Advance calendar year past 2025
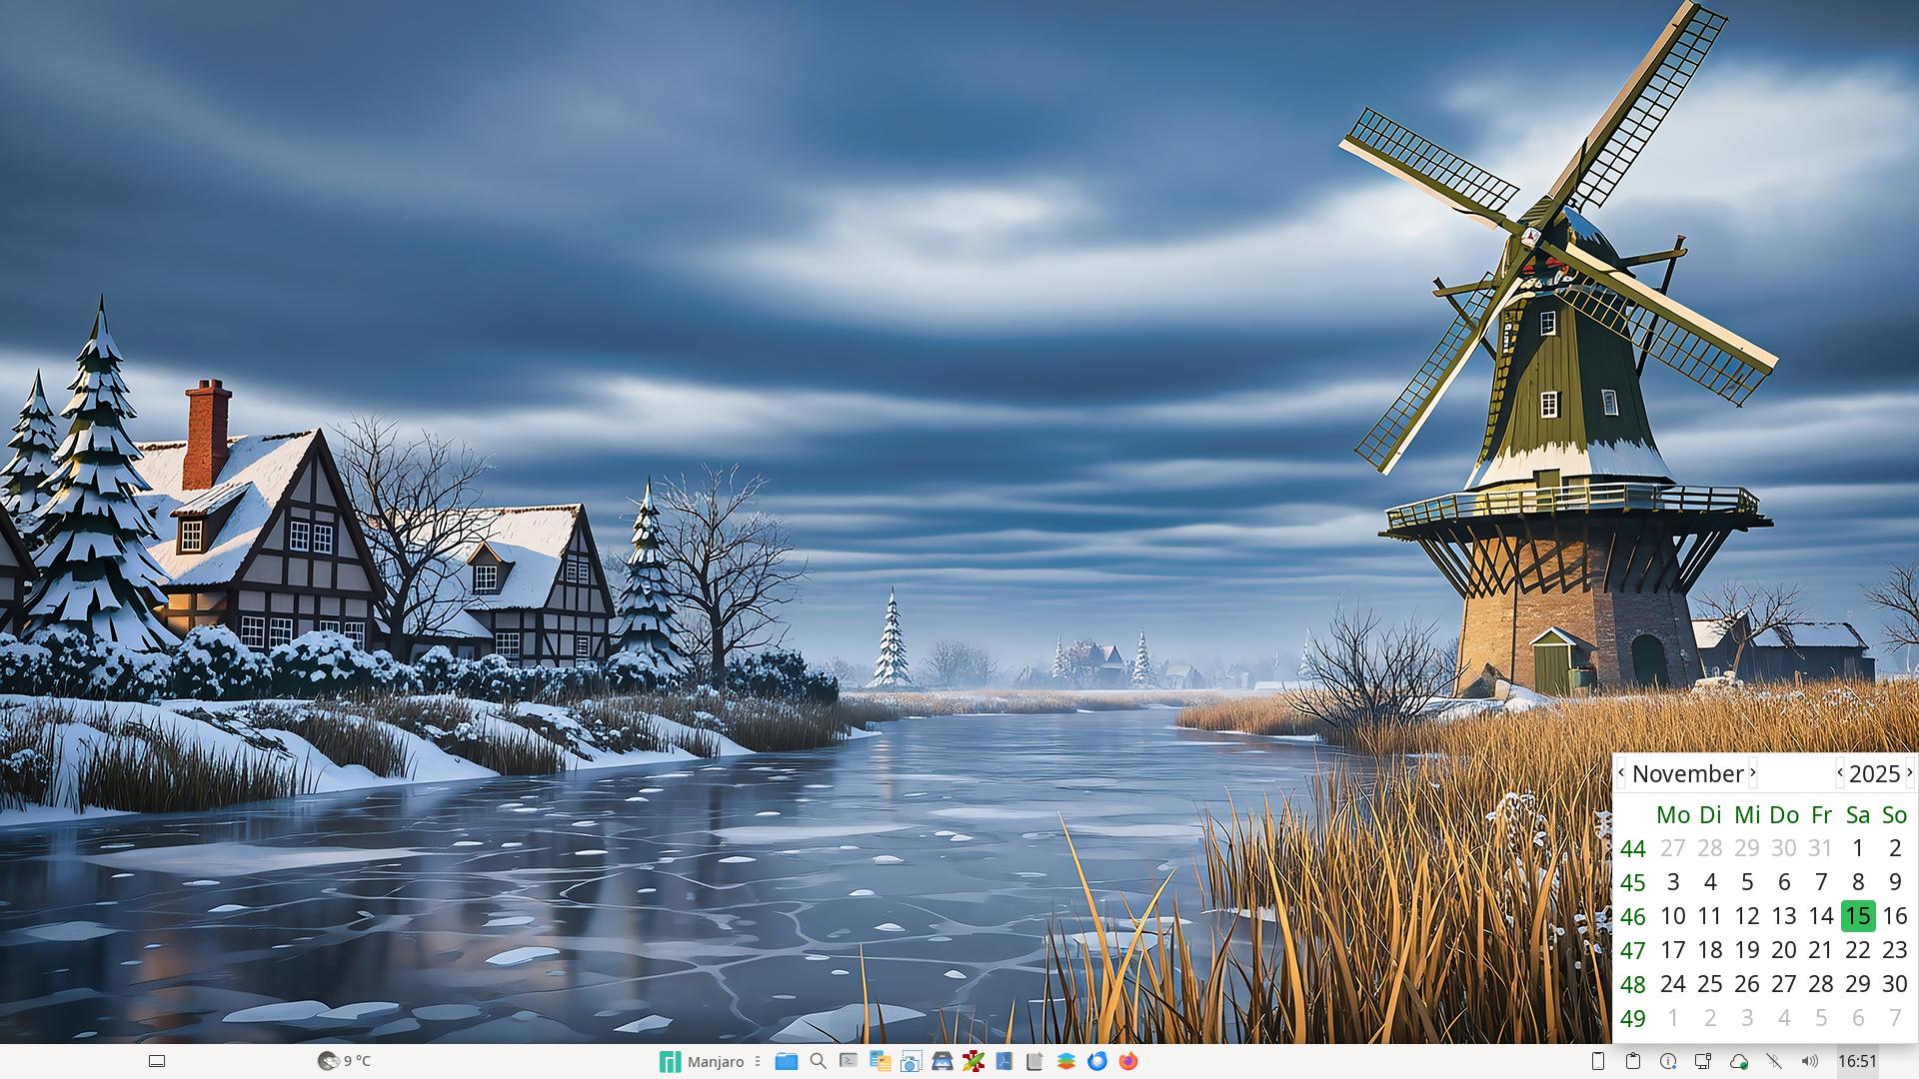1919x1079 pixels. pyautogui.click(x=1909, y=773)
